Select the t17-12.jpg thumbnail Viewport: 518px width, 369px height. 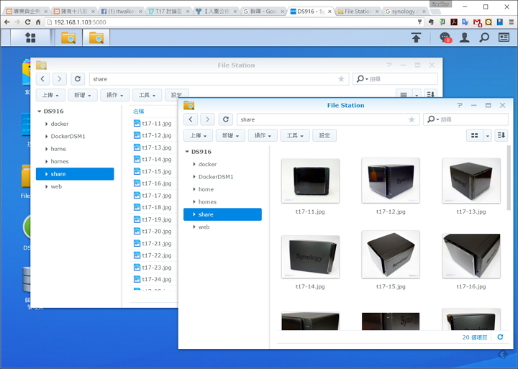(391, 181)
